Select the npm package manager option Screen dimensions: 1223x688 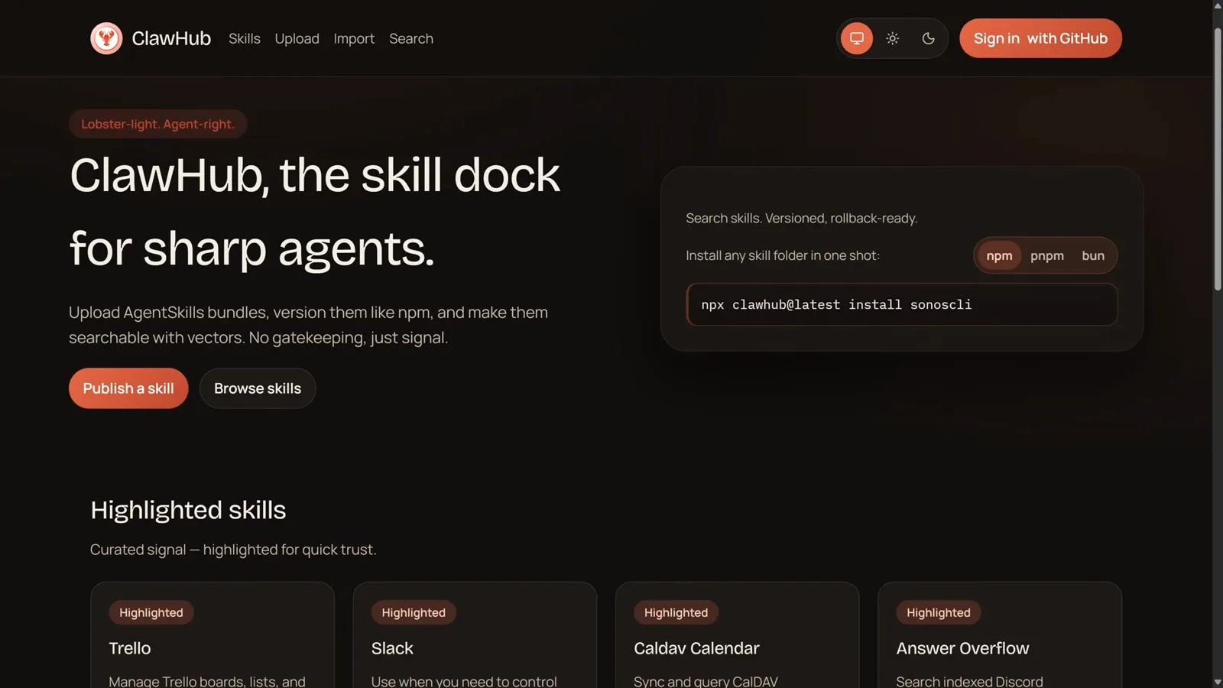pyautogui.click(x=999, y=255)
